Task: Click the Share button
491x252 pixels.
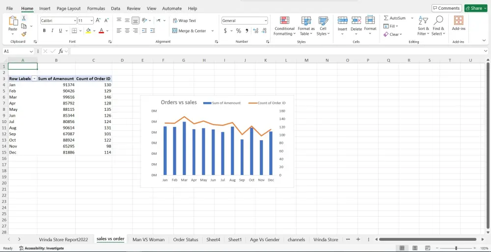Action: tap(476, 8)
